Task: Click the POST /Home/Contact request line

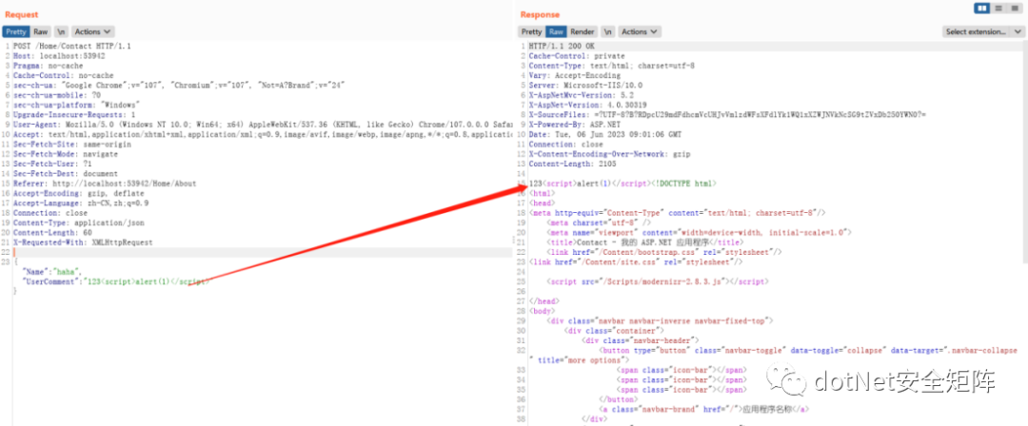Action: (72, 47)
